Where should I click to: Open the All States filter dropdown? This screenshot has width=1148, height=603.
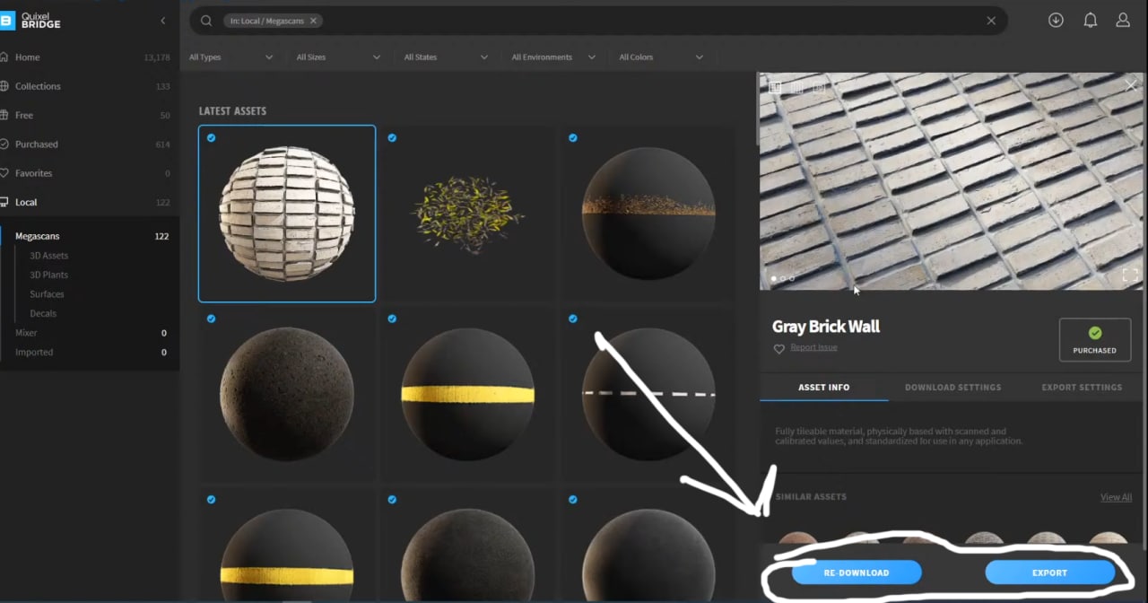(x=446, y=57)
